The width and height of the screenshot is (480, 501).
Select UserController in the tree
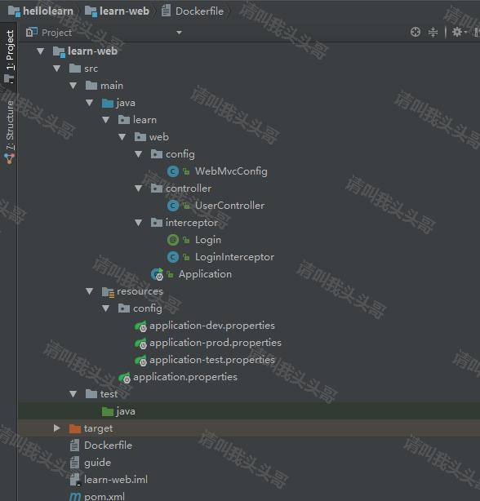(229, 206)
